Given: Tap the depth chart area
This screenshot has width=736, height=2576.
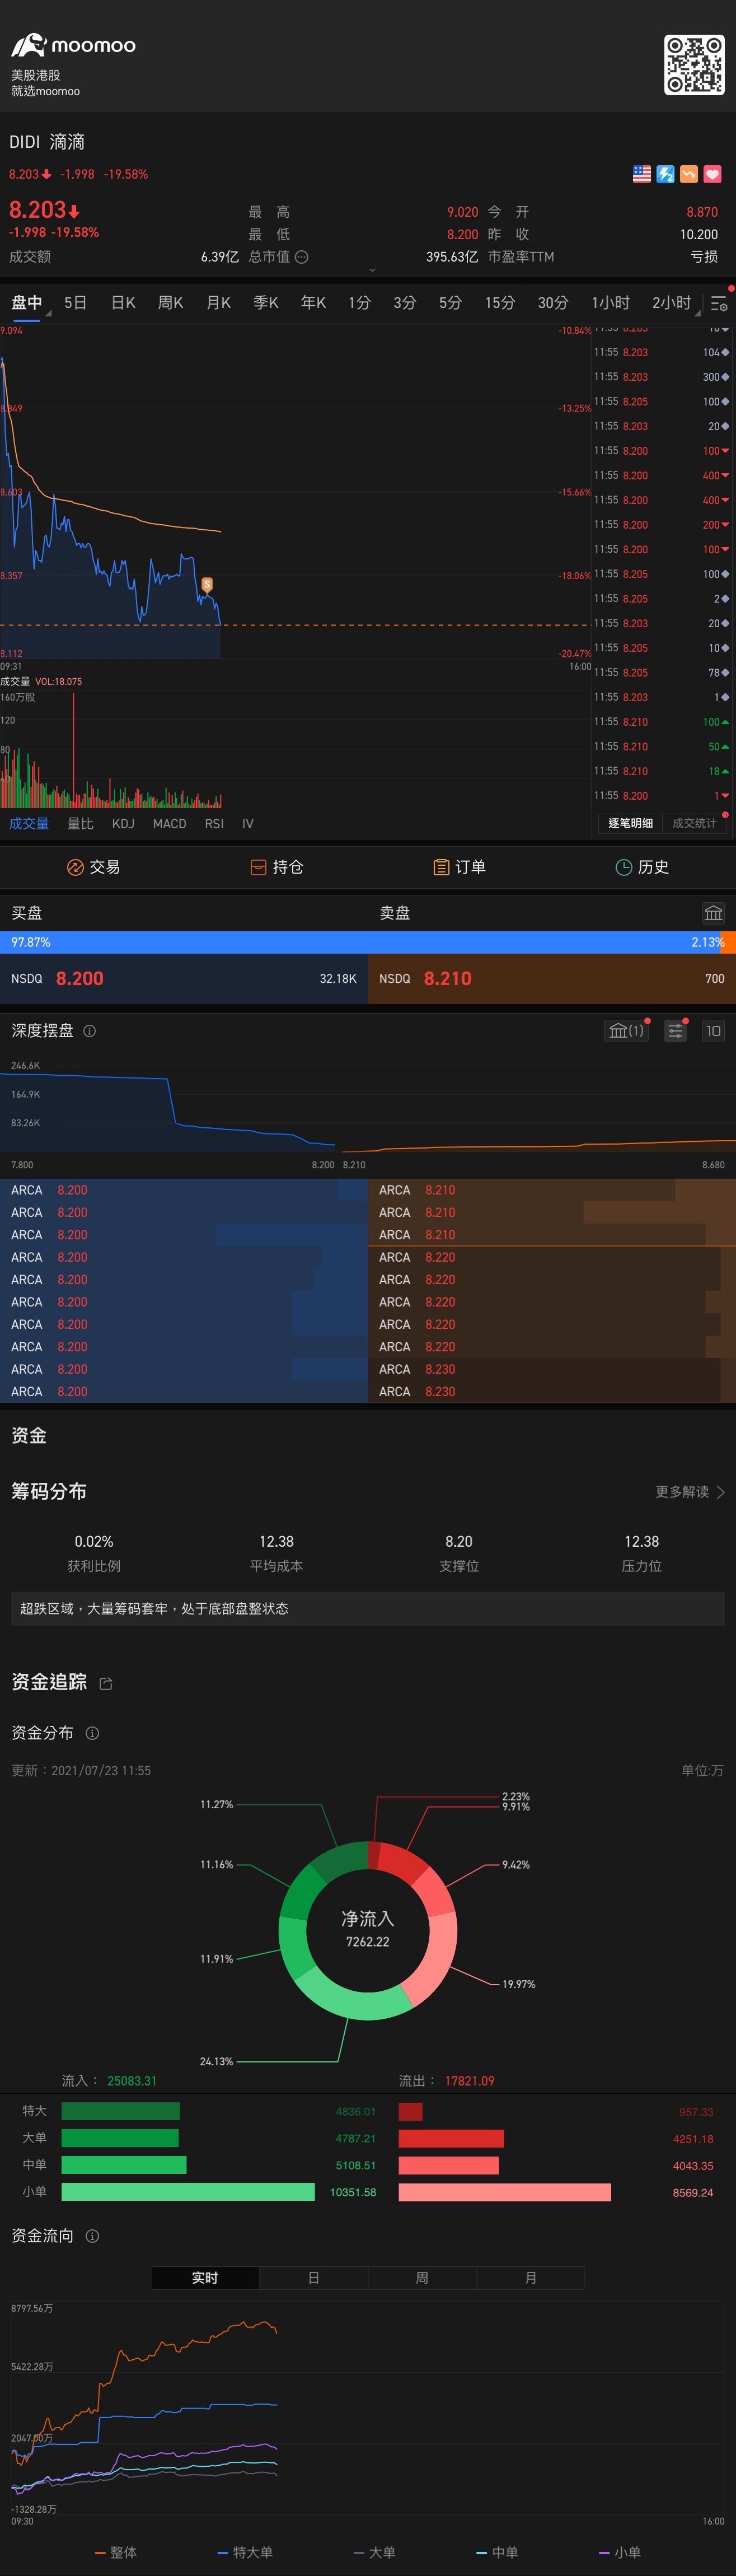Looking at the screenshot, I should 368,1108.
